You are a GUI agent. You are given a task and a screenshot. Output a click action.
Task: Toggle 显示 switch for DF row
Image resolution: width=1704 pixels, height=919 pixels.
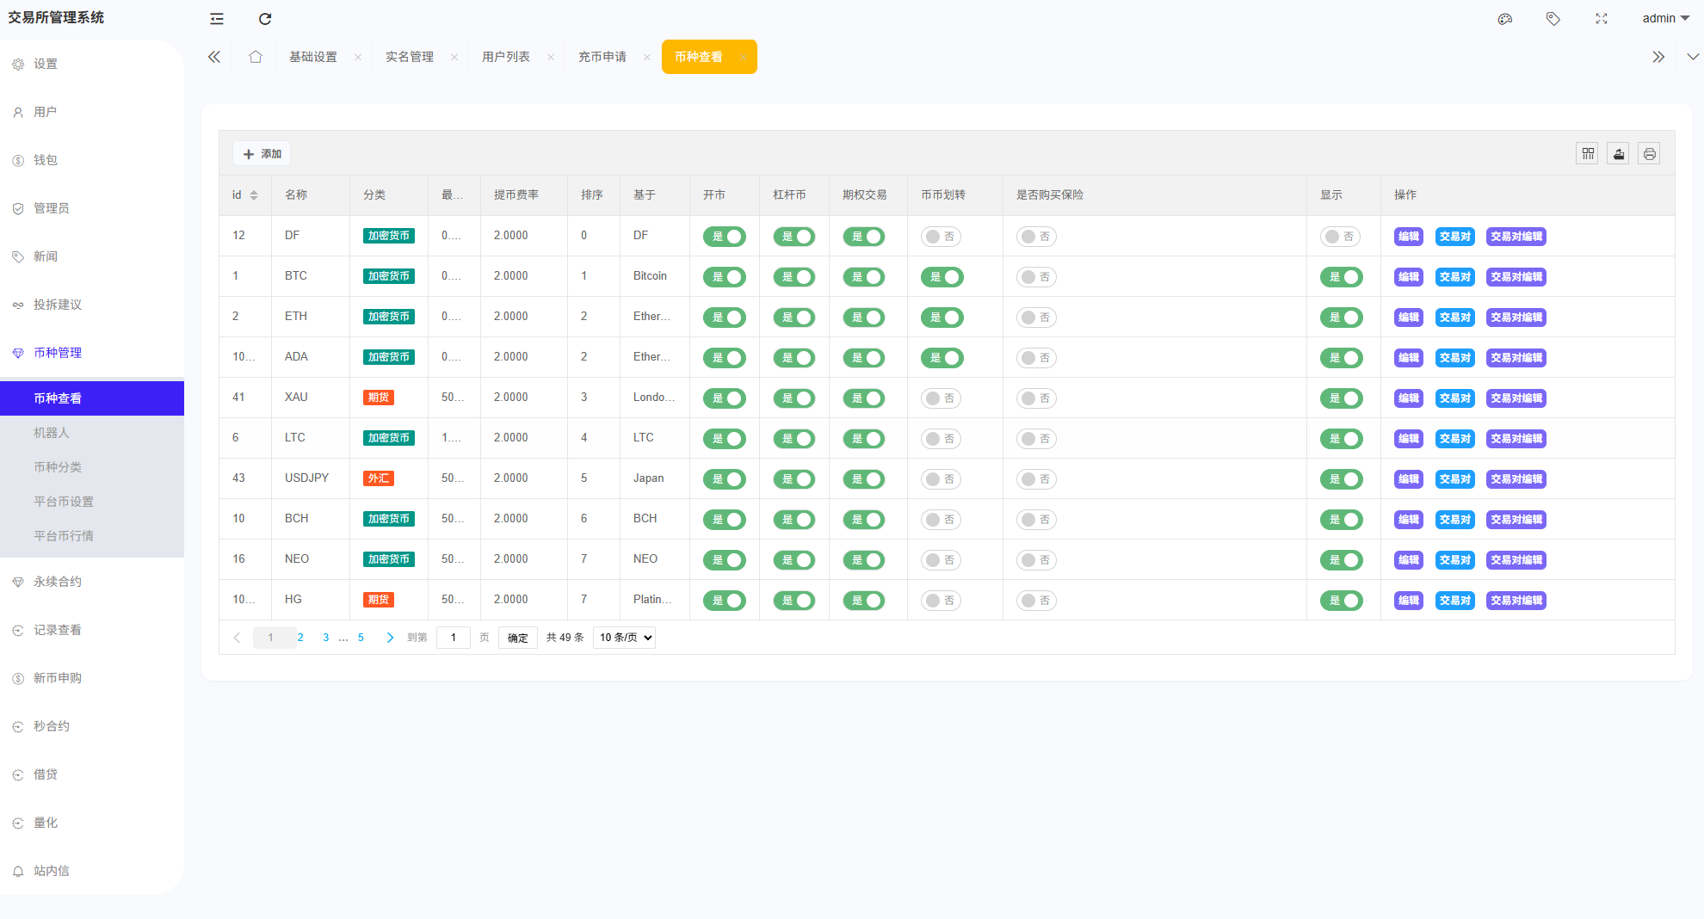coord(1340,237)
